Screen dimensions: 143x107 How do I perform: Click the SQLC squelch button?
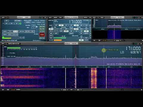click(x=51, y=38)
